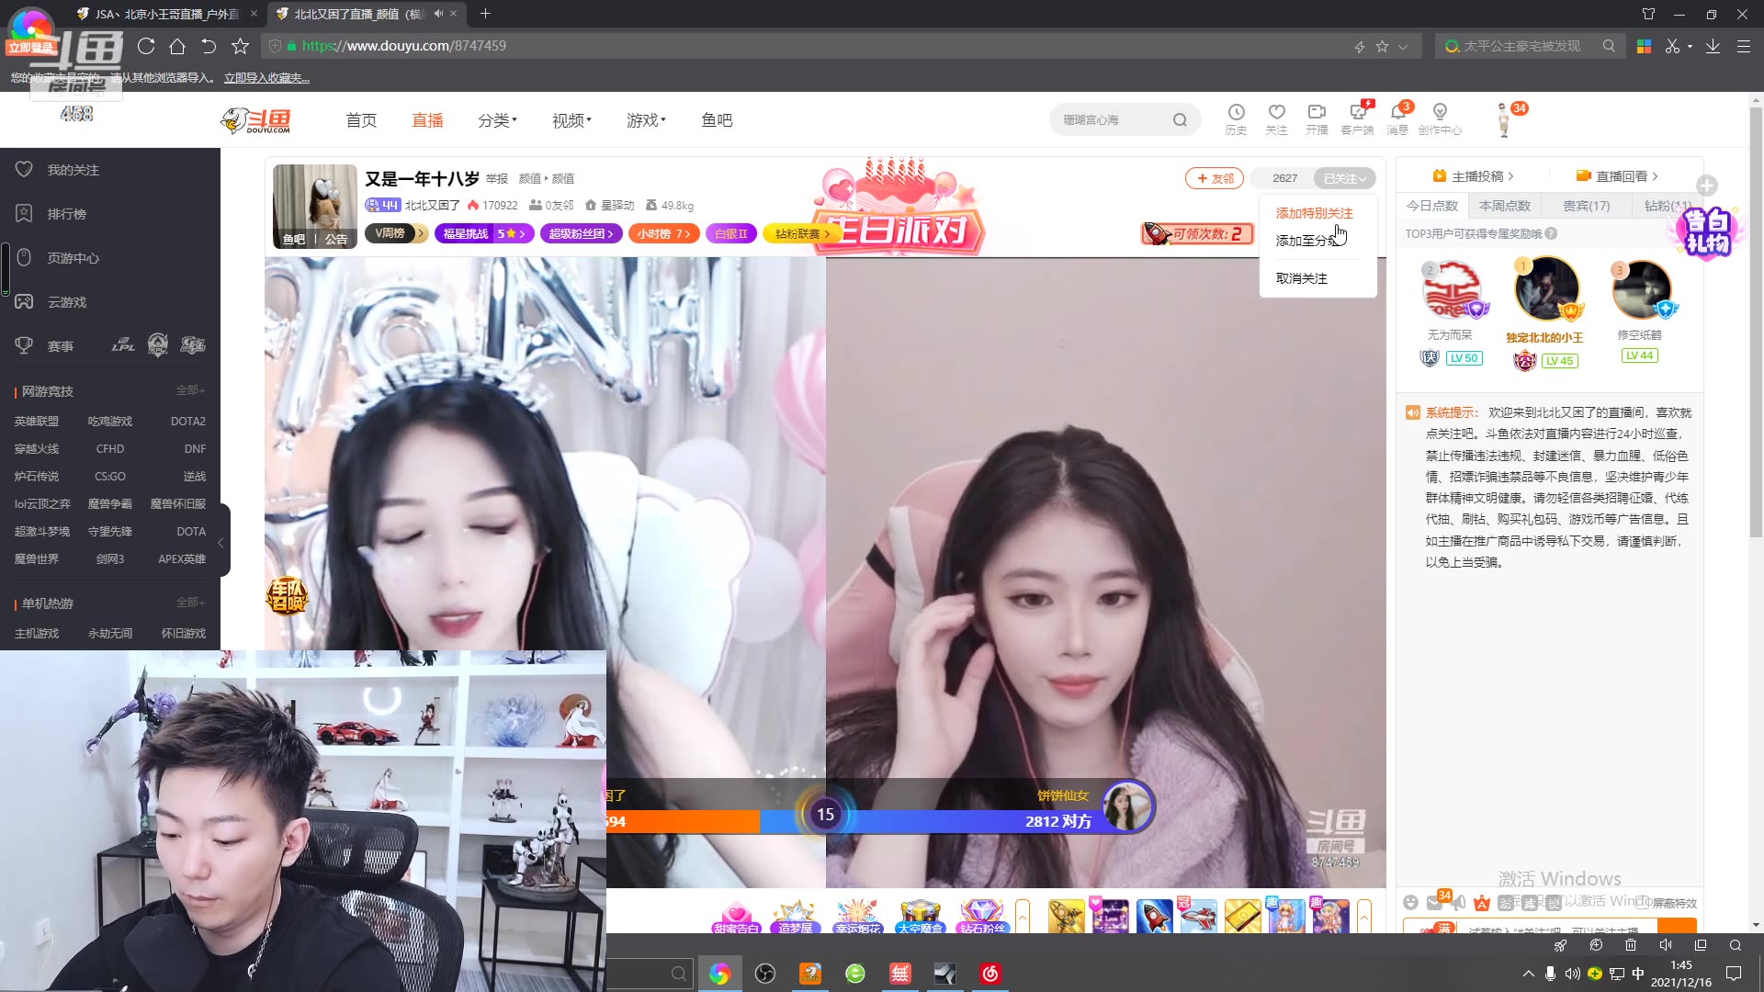Expand 全部 next to 单机热游
Viewport: 1764px width, 992px height.
tap(190, 603)
